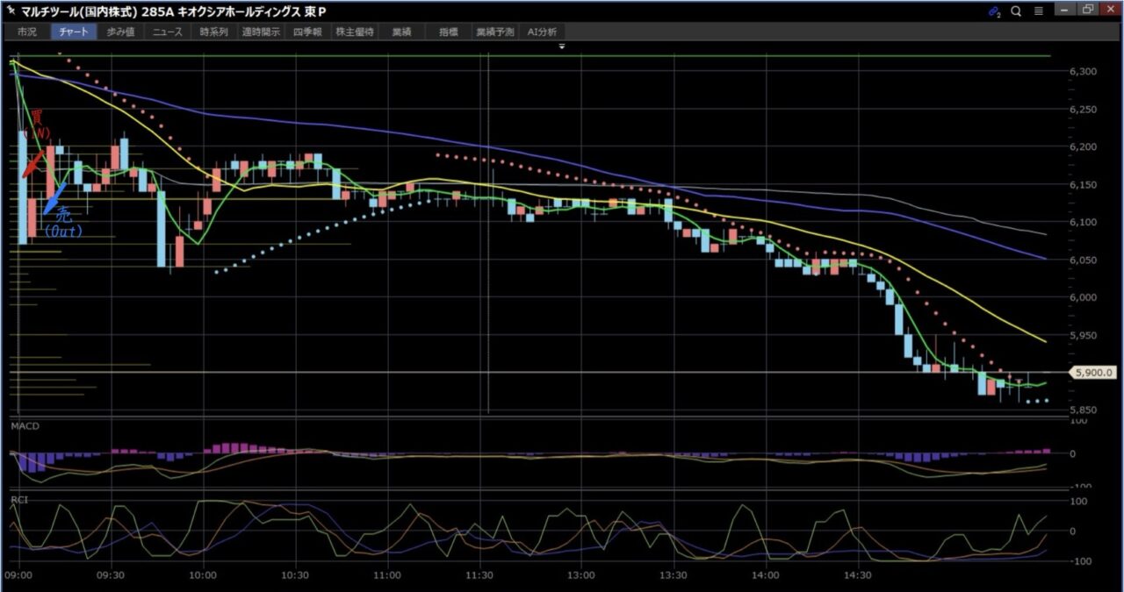Go to the 時系列 tab
The image size is (1124, 592).
pyautogui.click(x=213, y=32)
